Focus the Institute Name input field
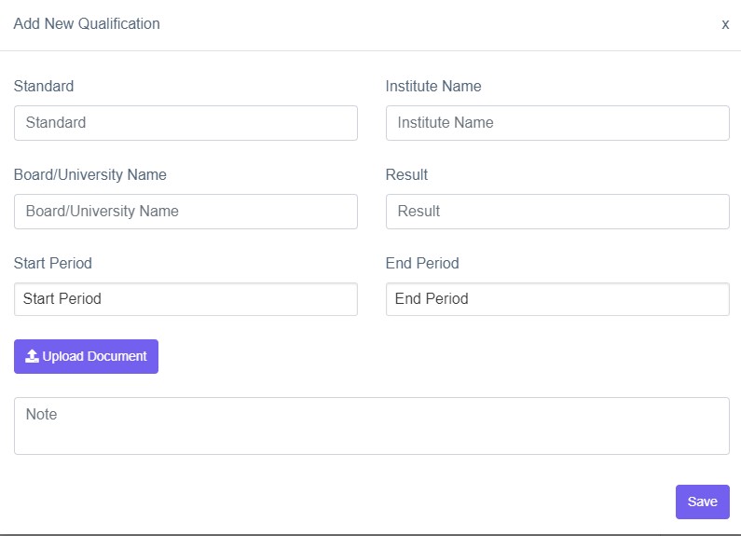741x536 pixels. pyautogui.click(x=557, y=123)
